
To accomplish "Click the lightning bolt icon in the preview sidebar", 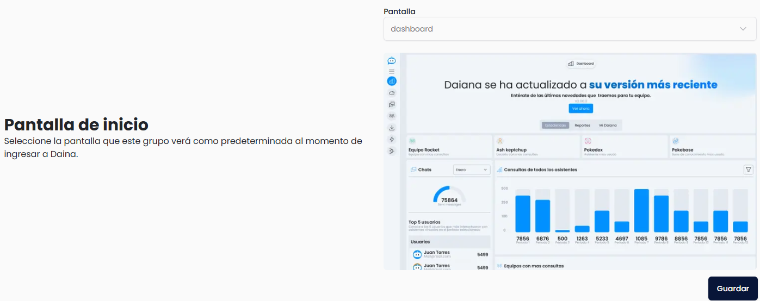I will click(392, 139).
